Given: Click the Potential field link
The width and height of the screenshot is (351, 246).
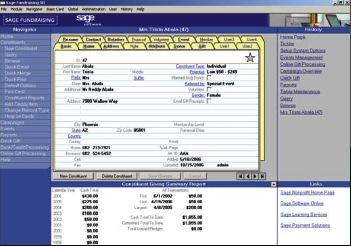Looking at the screenshot, I should pyautogui.click(x=197, y=72).
